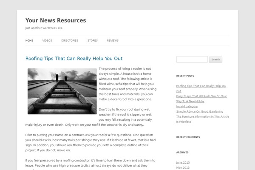This screenshot has width=255, height=170.
Task: Click the paragraph beginning 'Prior to putting your name'
Action: (91, 142)
